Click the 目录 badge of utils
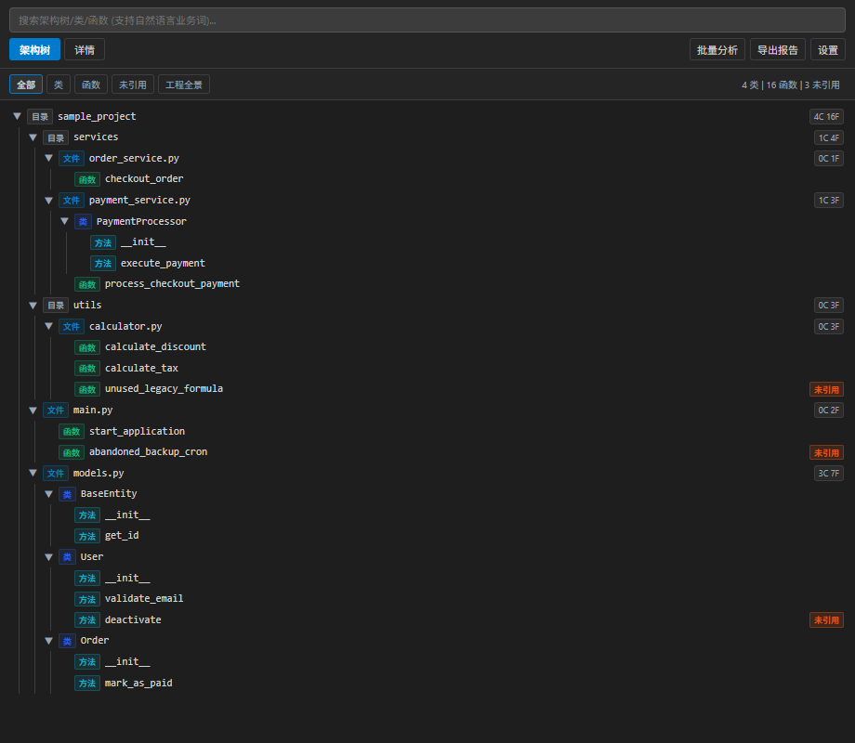Viewport: 855px width, 743px height. [56, 306]
